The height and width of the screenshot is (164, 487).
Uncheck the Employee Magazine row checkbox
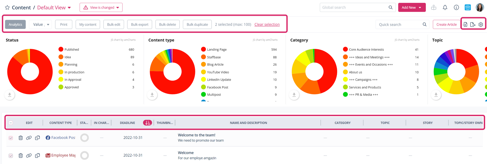(11, 156)
